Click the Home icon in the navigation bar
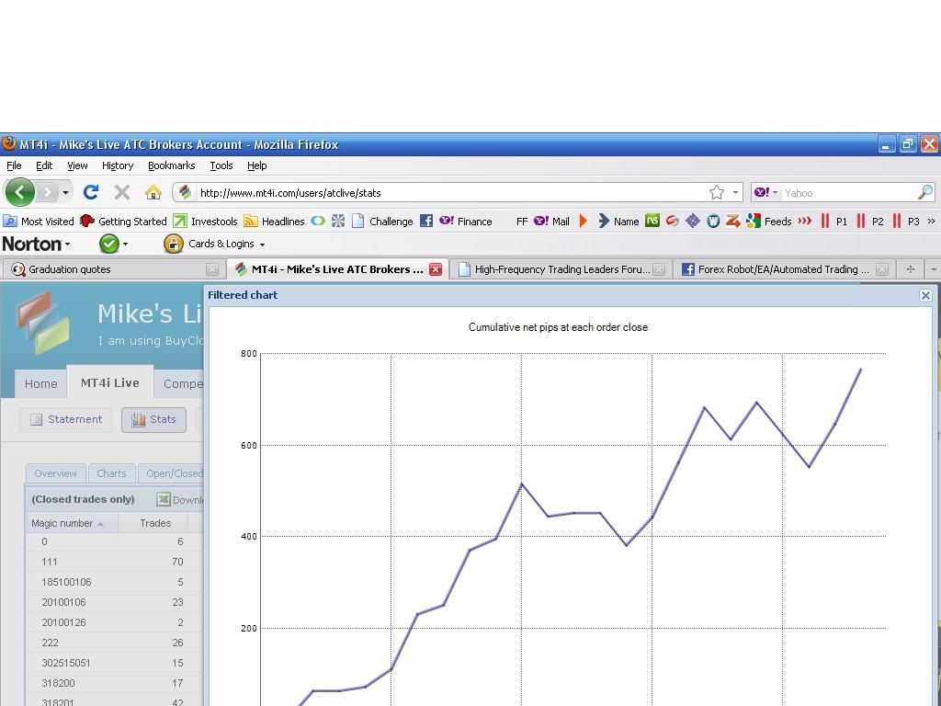The height and width of the screenshot is (706, 941). click(153, 192)
